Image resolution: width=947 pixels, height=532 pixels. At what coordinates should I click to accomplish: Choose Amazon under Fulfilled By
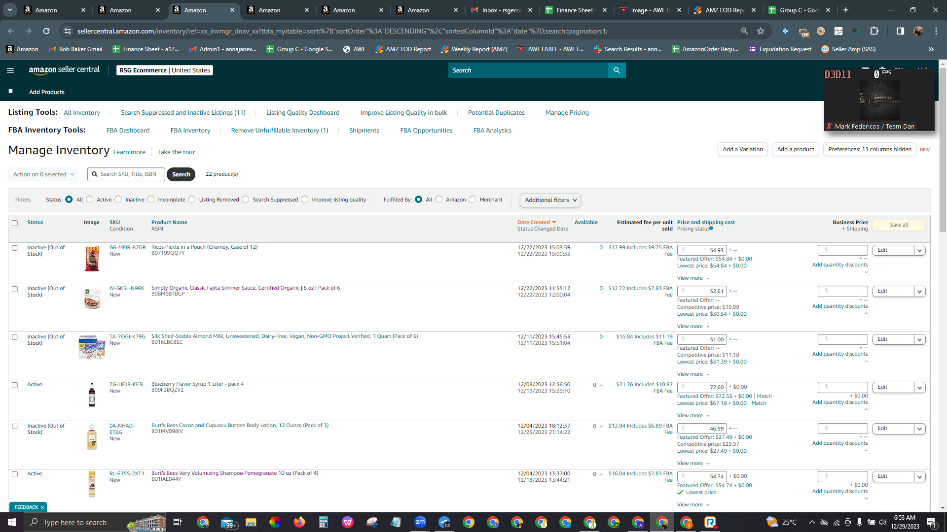click(x=438, y=199)
